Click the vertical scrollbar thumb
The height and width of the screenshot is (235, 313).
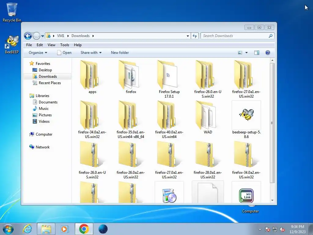click(272, 123)
